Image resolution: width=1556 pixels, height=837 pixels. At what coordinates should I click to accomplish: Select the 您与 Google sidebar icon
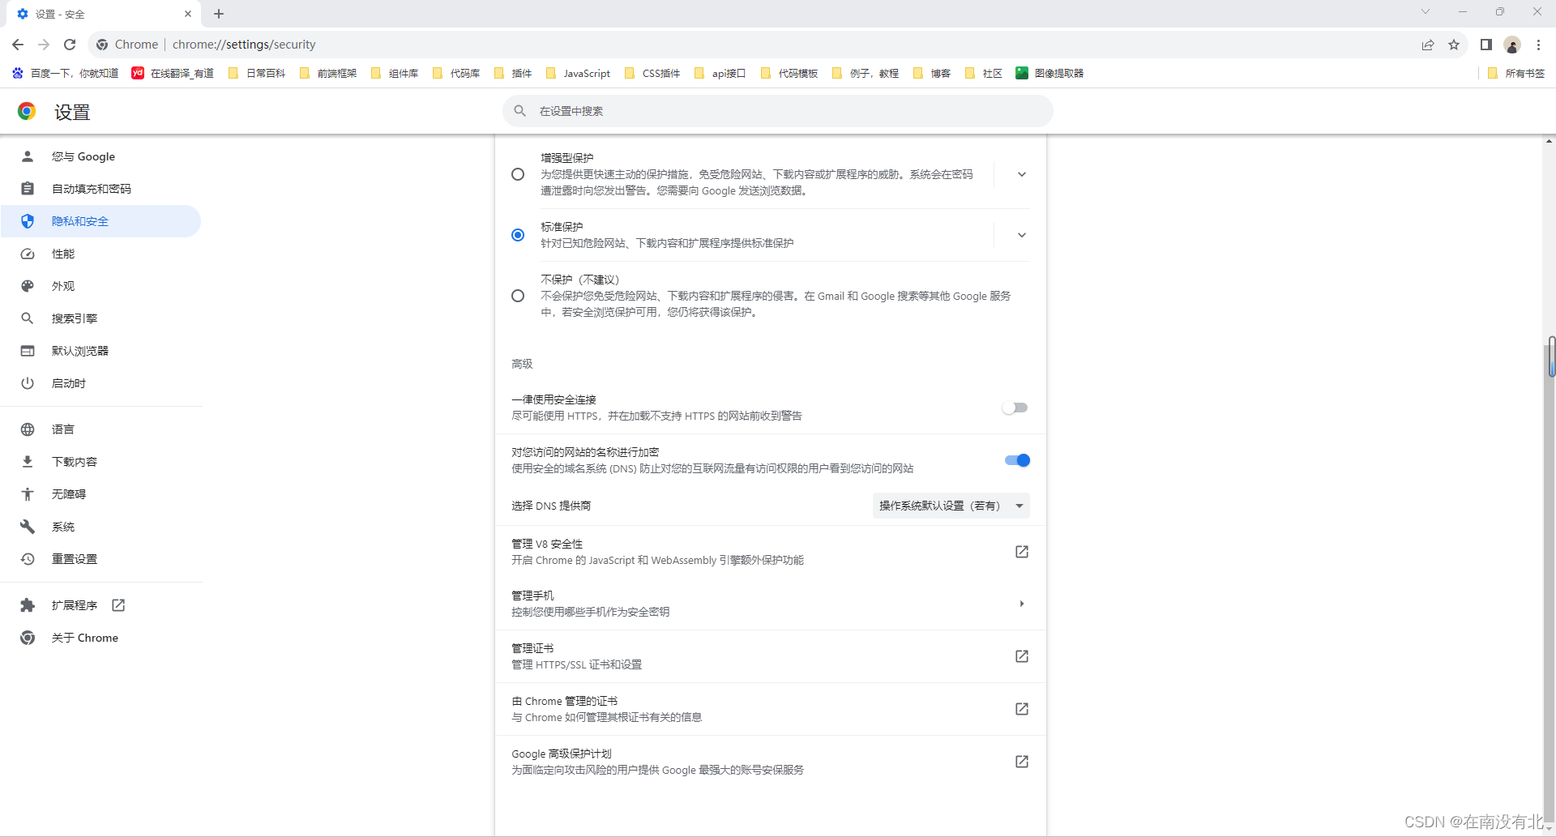pyautogui.click(x=28, y=156)
